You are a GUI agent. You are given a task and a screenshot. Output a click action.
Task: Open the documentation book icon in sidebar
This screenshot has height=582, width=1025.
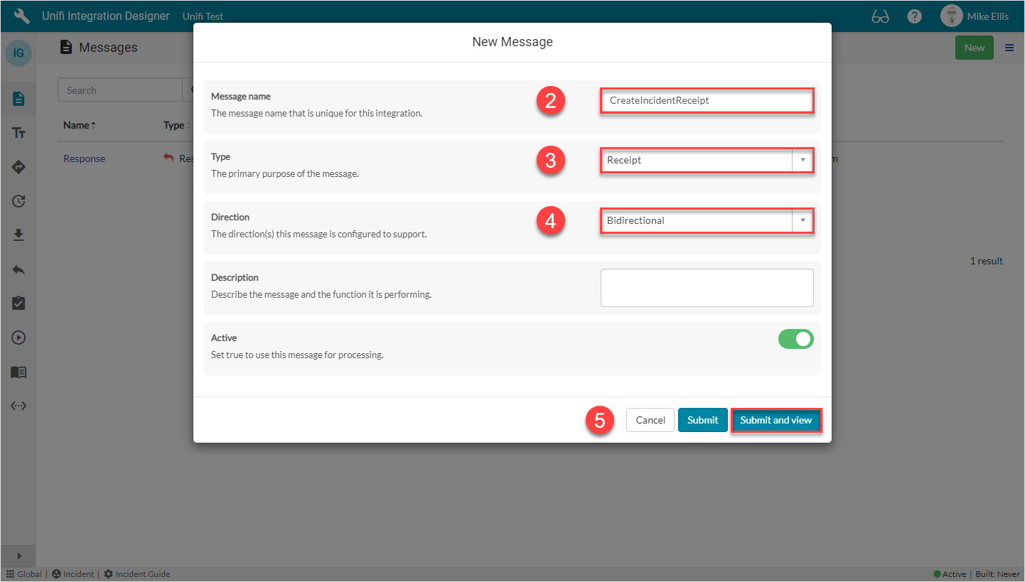18,372
